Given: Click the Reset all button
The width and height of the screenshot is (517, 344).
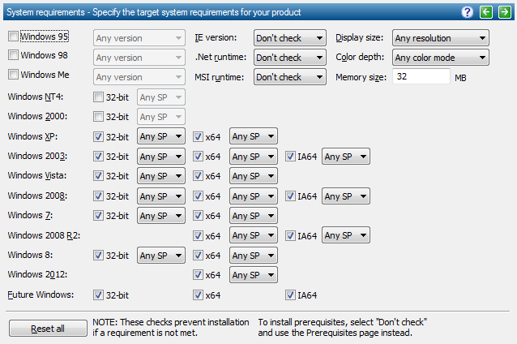Looking at the screenshot, I should tap(48, 328).
